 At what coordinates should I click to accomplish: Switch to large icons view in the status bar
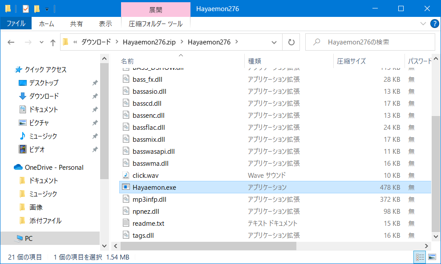pos(432,257)
